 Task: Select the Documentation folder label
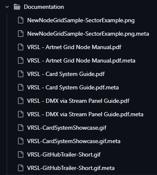[x=44, y=7]
